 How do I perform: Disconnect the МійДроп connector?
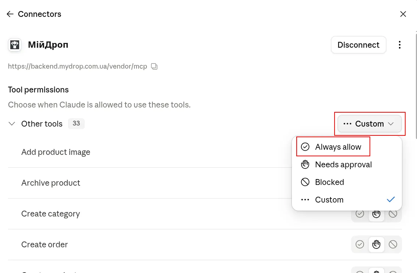tap(358, 45)
